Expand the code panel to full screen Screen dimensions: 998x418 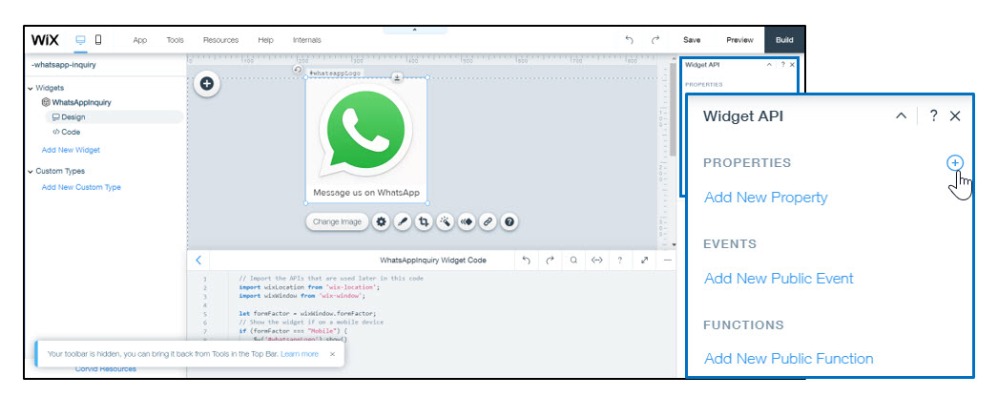[644, 260]
